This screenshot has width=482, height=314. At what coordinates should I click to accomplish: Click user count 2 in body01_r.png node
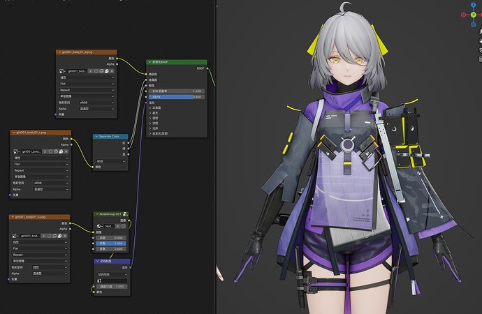click(45, 151)
